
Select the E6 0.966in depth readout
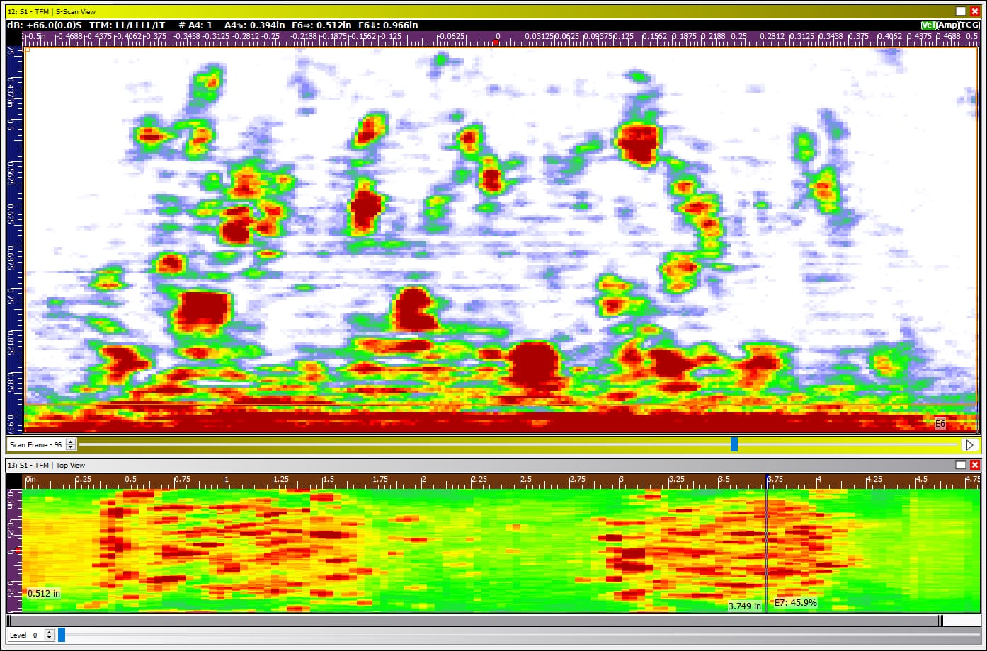(388, 25)
